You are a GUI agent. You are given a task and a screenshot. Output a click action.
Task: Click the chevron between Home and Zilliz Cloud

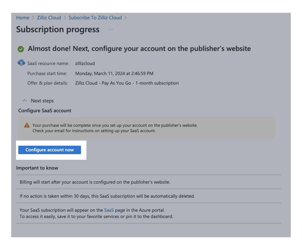pos(33,18)
